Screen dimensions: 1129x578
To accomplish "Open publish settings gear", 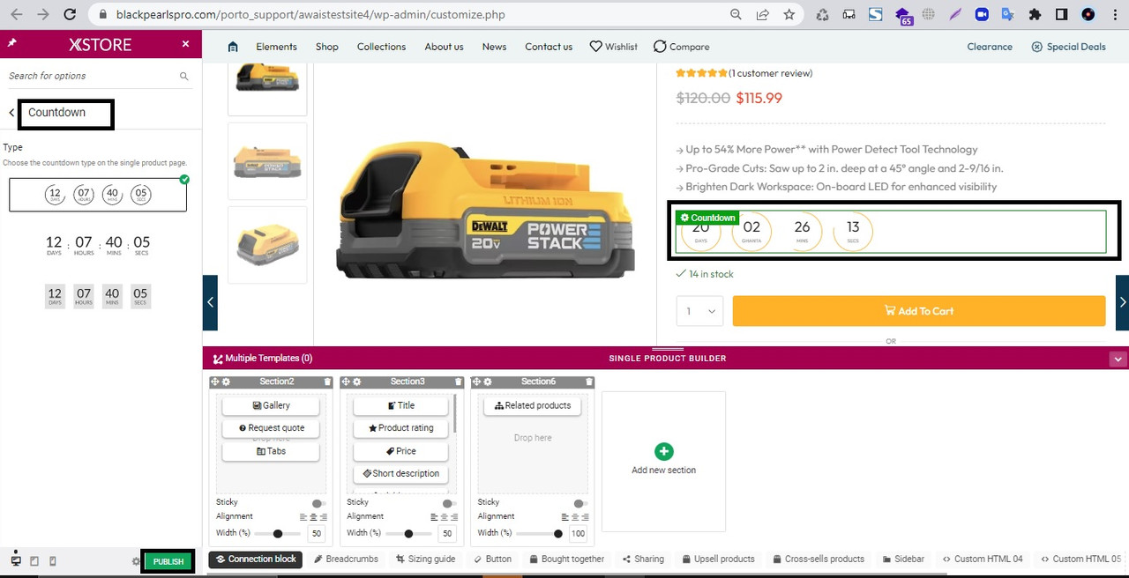I will 136,561.
